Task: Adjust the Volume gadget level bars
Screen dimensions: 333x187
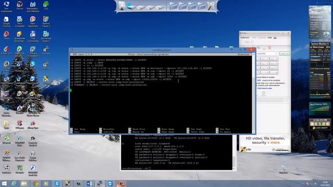Action: [320, 109]
